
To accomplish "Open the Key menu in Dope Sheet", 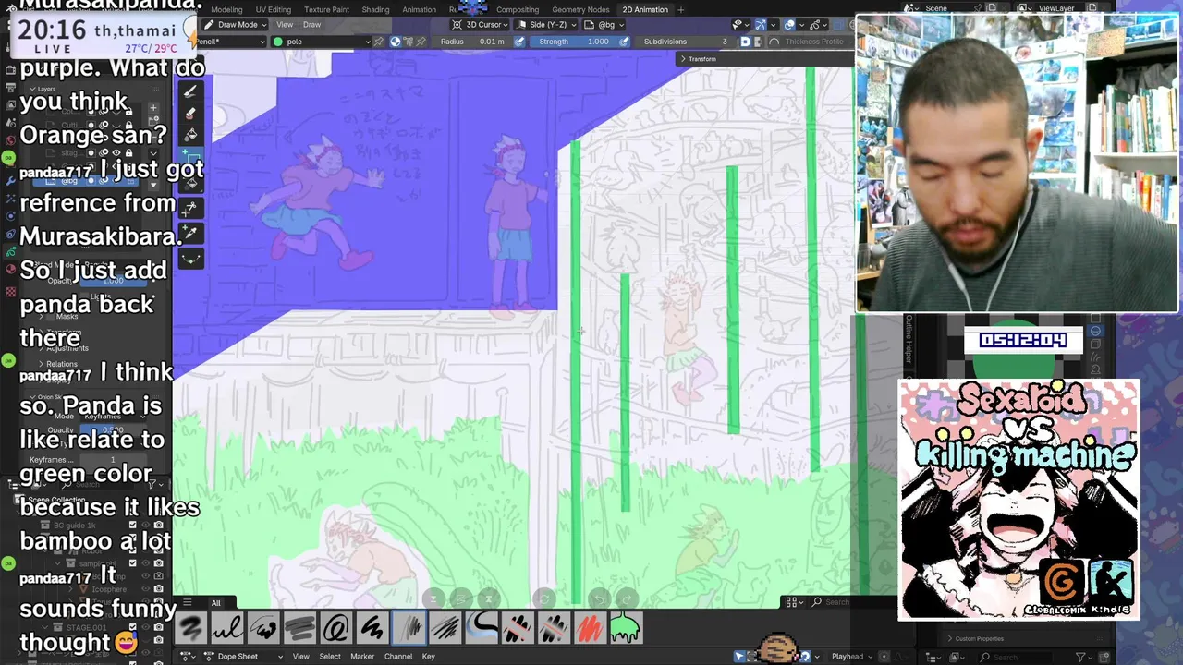I will [429, 657].
